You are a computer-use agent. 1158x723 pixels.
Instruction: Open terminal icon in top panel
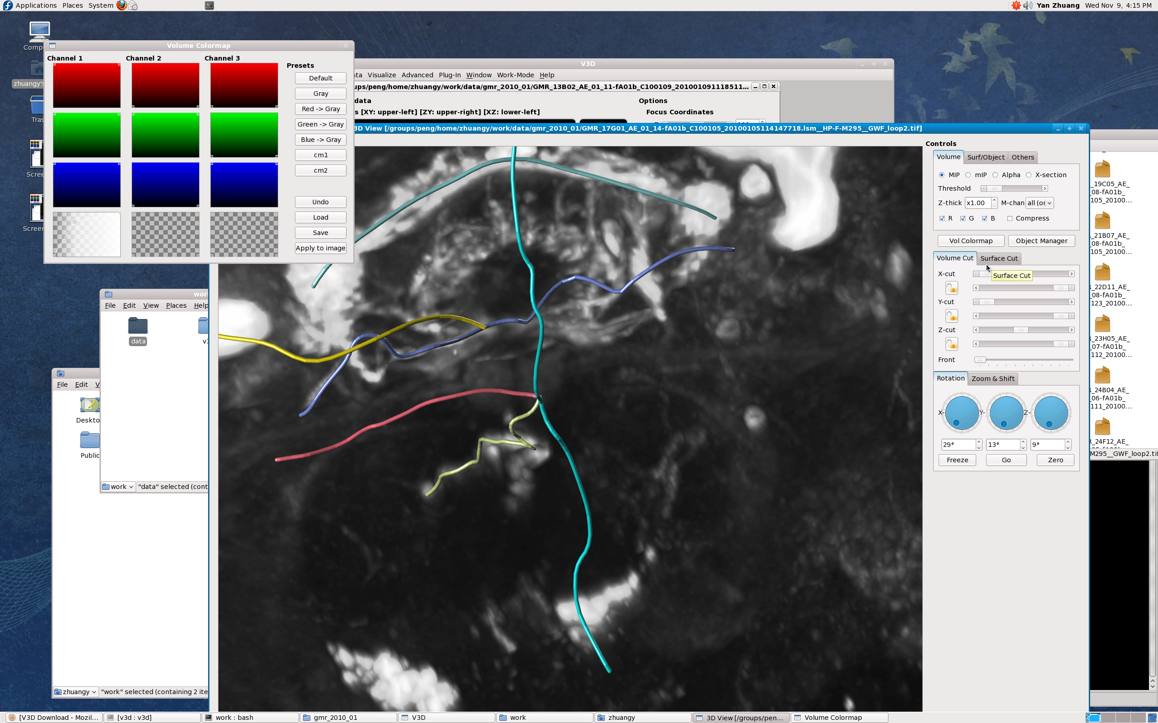(209, 5)
